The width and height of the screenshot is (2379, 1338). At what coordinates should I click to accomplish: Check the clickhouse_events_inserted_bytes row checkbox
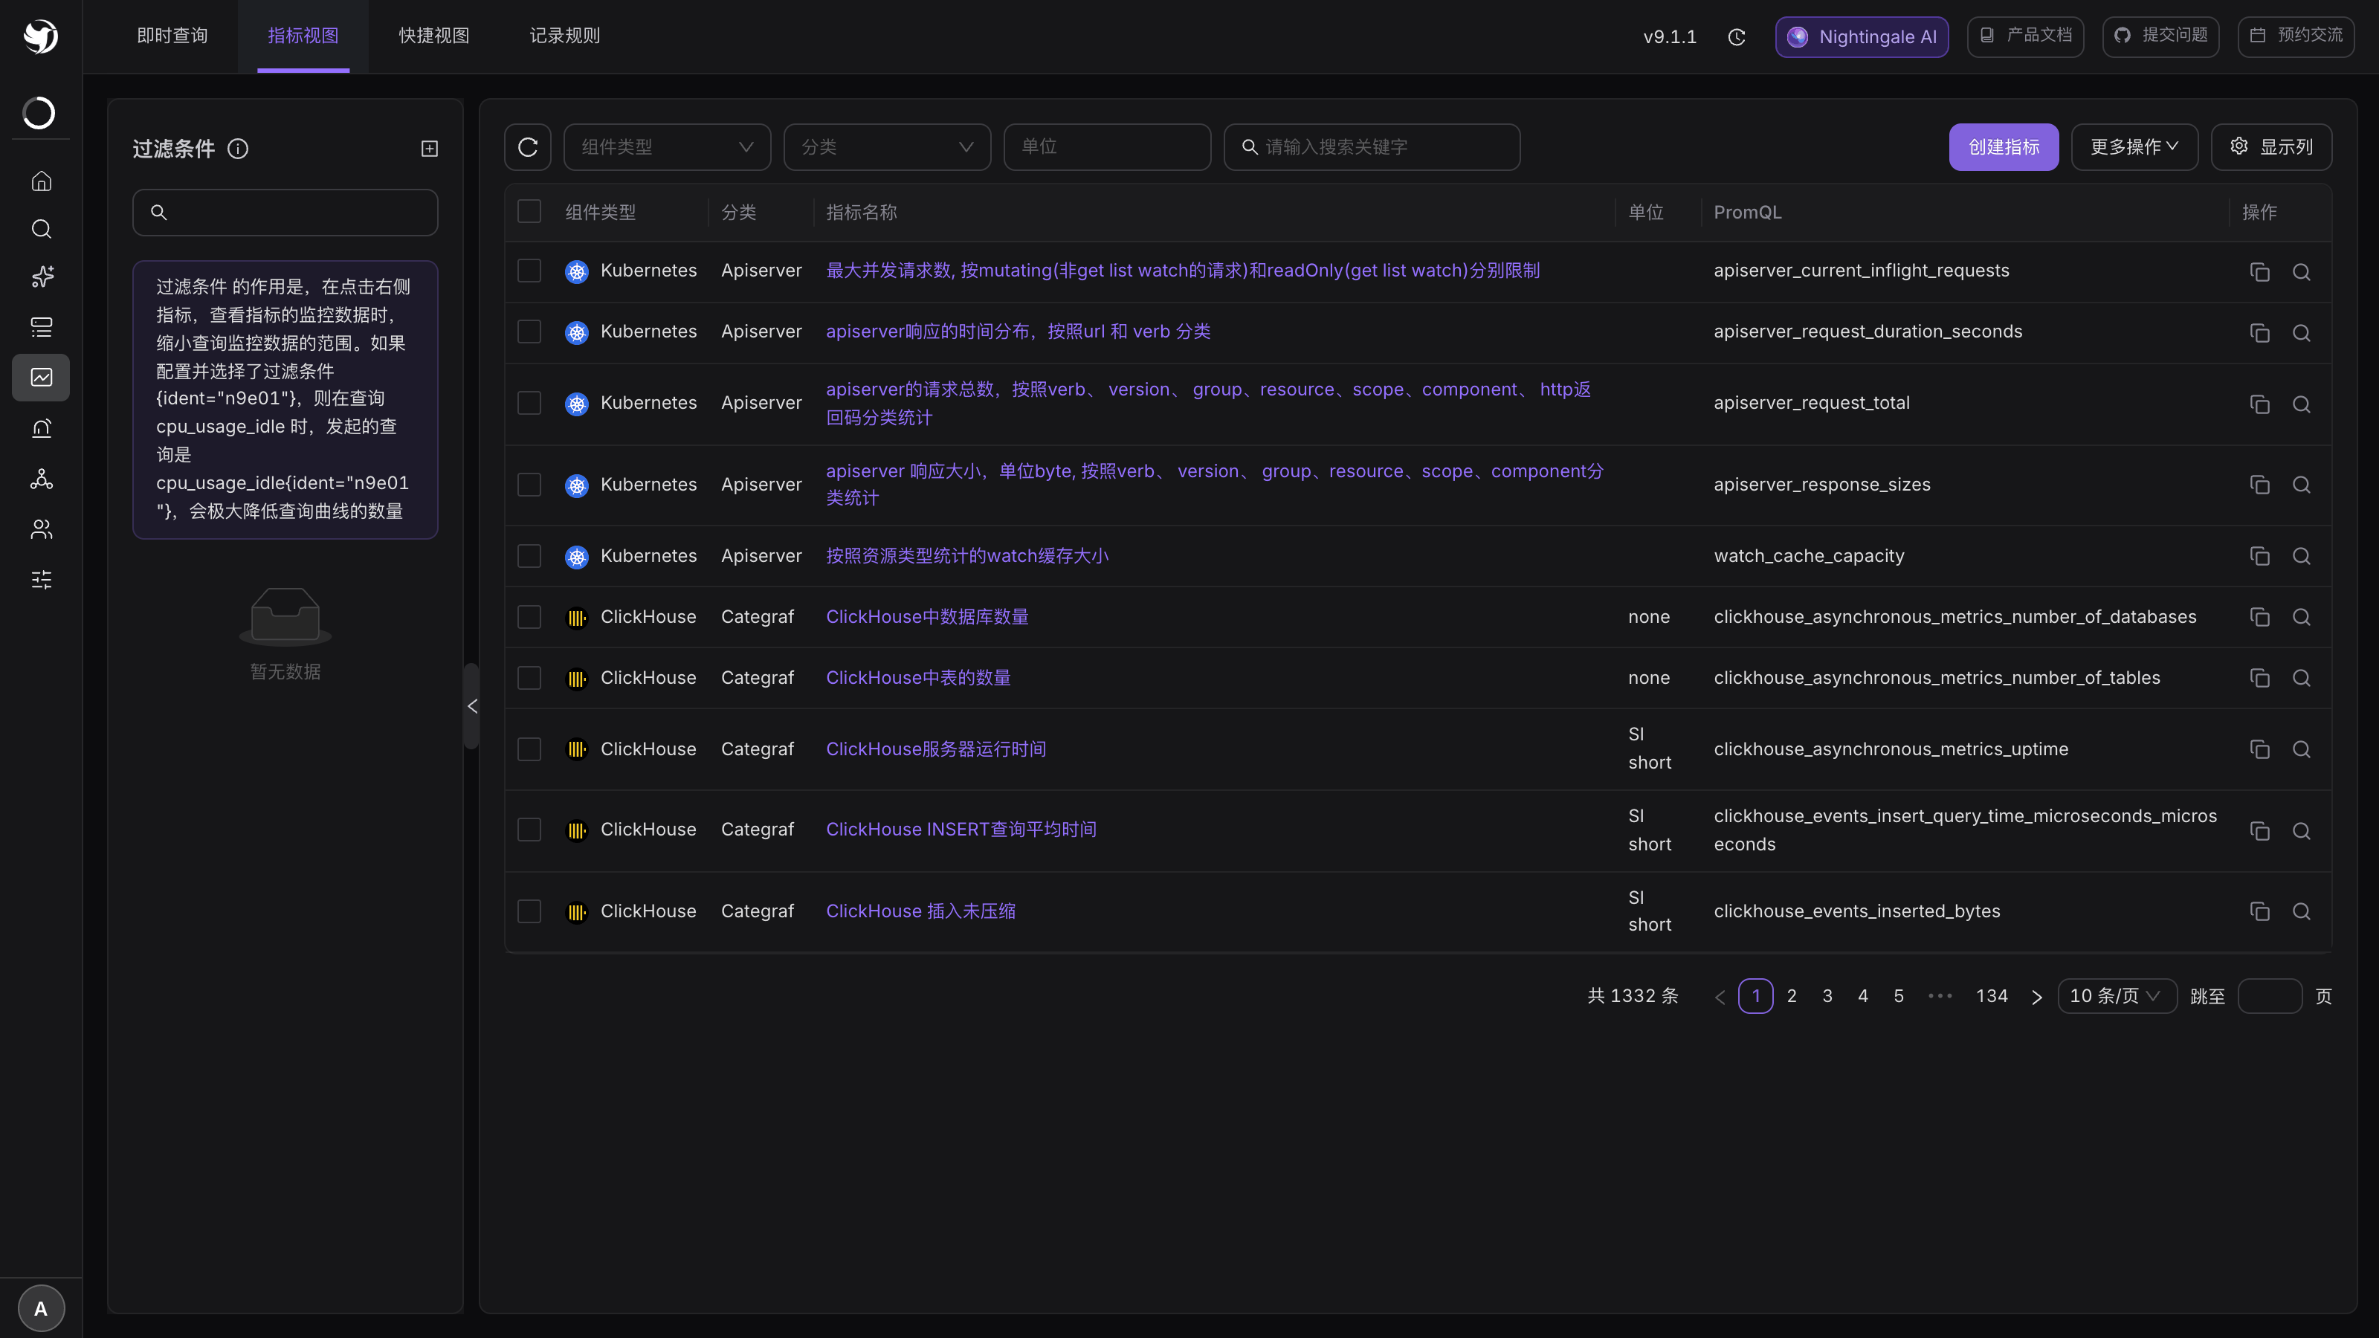click(529, 911)
